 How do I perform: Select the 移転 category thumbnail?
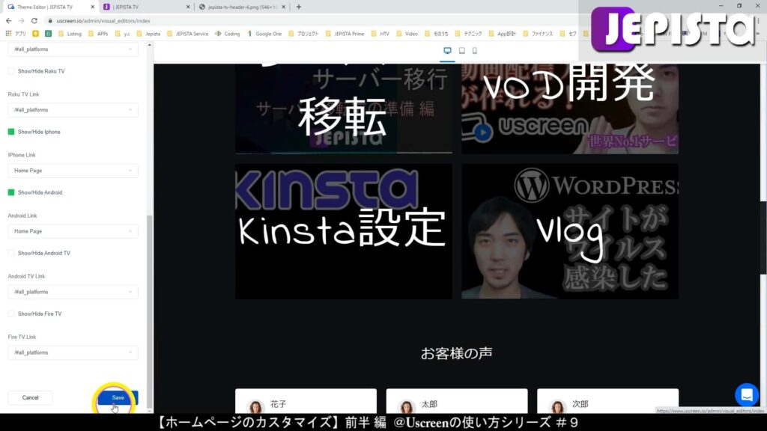343,108
